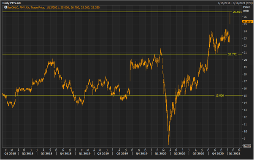Click the 13 price axis value
254x160 pixels.
[245, 110]
